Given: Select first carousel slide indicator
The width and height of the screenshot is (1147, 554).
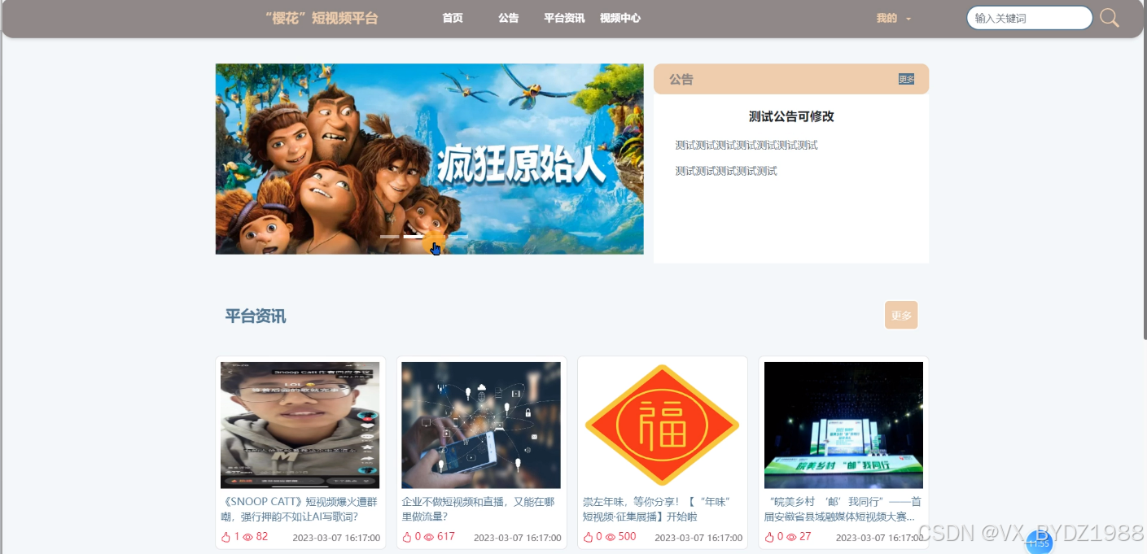Looking at the screenshot, I should [x=389, y=237].
